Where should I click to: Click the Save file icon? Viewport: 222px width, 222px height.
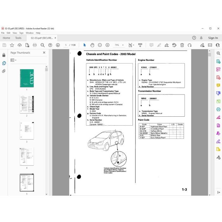(x=4, y=45)
